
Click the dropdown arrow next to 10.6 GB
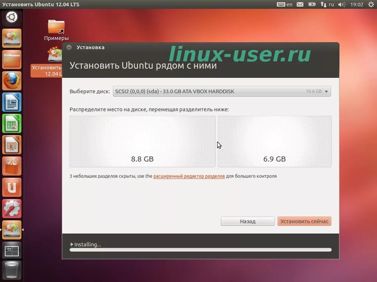click(327, 91)
